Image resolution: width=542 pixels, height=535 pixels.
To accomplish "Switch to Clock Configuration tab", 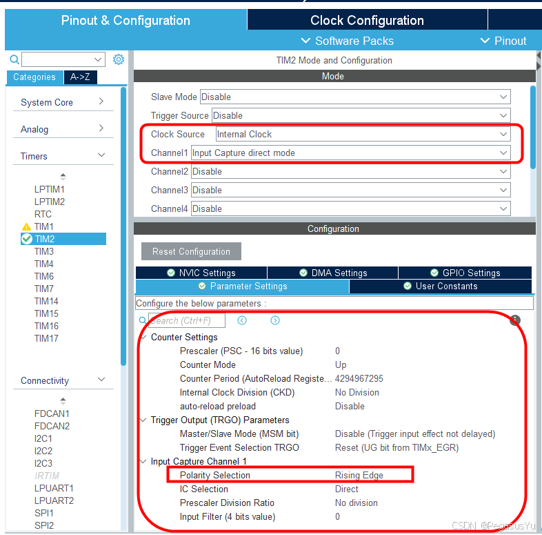I will (367, 21).
